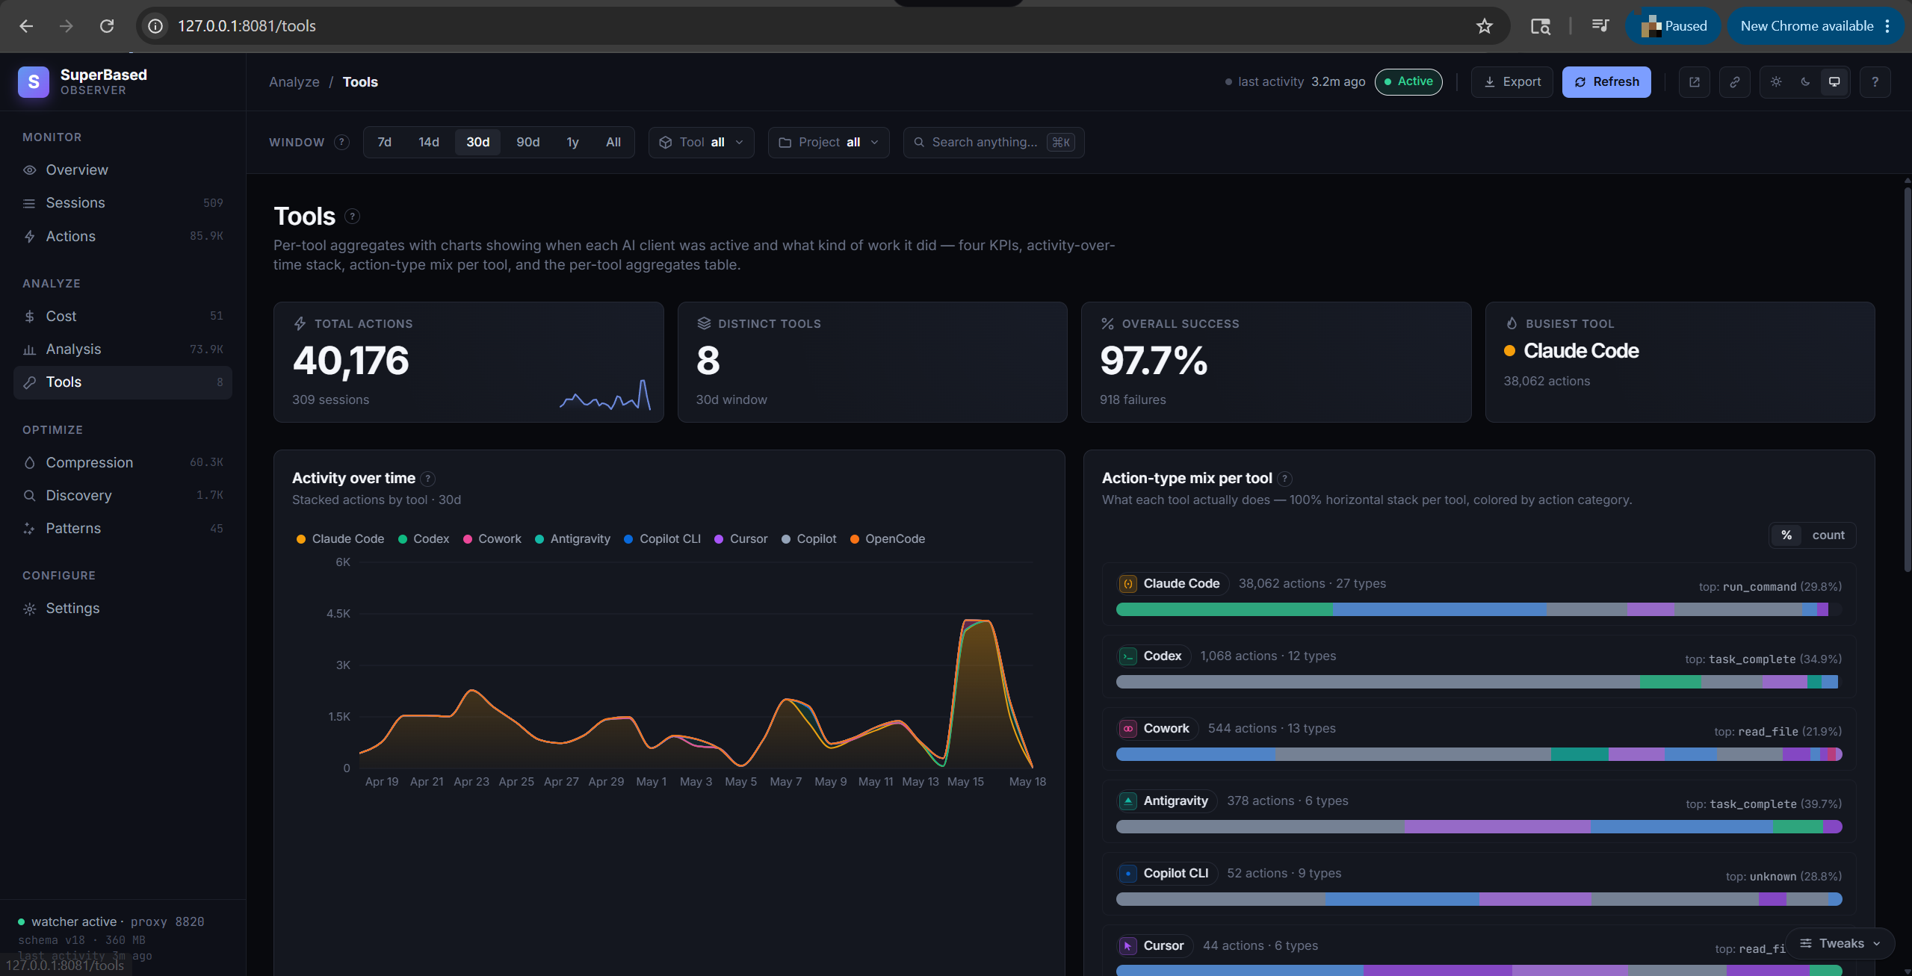Click the Tools wrench icon in sidebar

click(x=30, y=382)
